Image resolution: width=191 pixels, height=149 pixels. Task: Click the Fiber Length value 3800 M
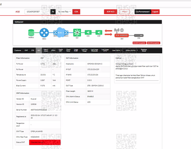point(90,91)
